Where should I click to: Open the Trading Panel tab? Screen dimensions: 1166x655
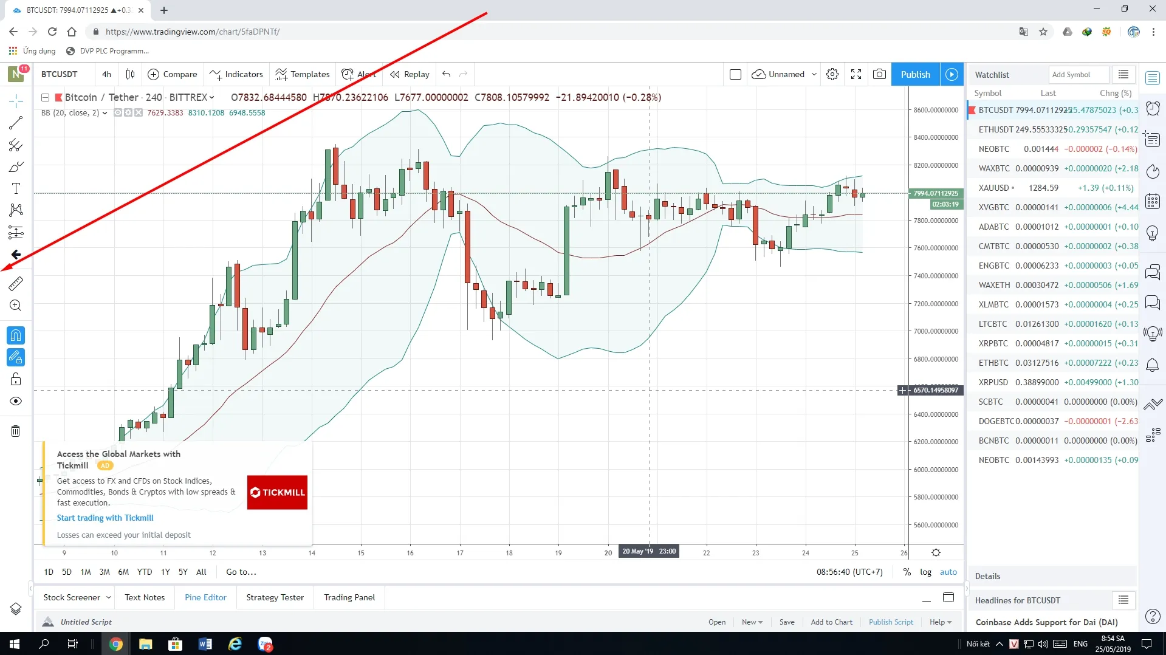(349, 597)
